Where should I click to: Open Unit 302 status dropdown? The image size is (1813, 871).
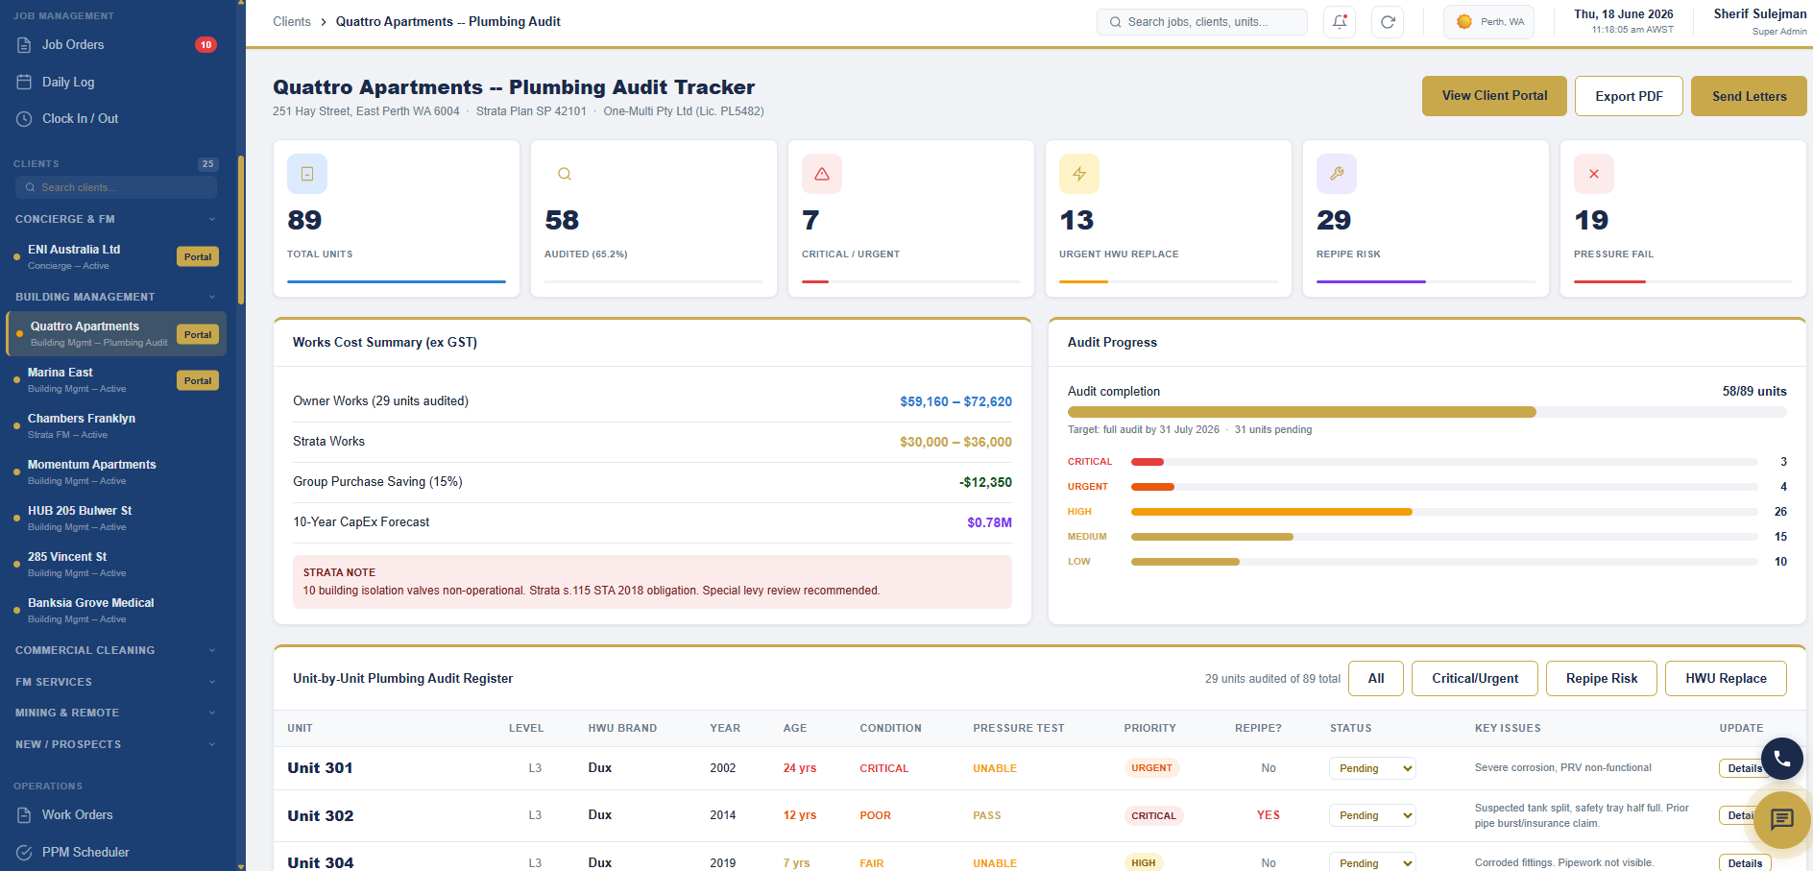(x=1372, y=815)
